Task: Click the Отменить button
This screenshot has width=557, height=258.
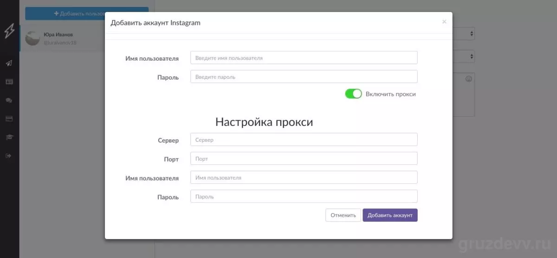Action: pos(343,215)
